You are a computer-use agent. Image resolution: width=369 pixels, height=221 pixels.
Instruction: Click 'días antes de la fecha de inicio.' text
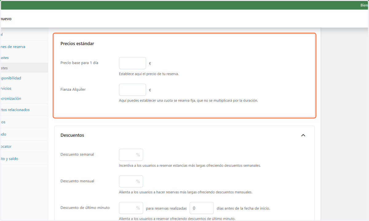coord(243,208)
